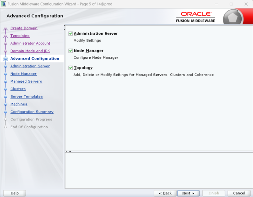This screenshot has height=197, width=253.
Task: Toggle the Node Manager checkbox
Action: [70, 51]
